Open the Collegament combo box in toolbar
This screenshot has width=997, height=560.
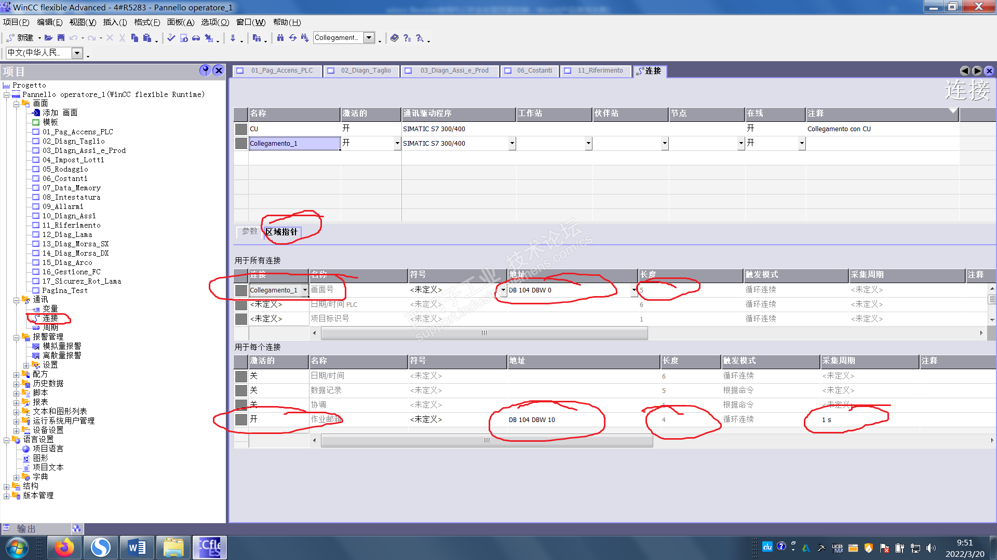(x=369, y=37)
